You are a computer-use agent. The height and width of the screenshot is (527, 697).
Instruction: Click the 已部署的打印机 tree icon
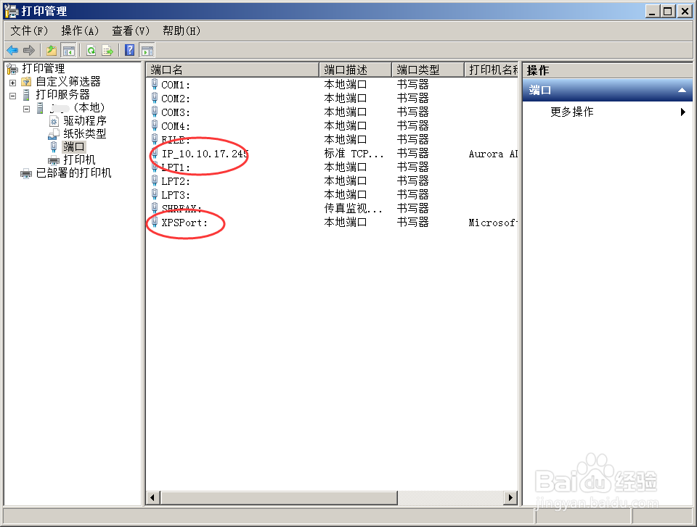pos(26,173)
